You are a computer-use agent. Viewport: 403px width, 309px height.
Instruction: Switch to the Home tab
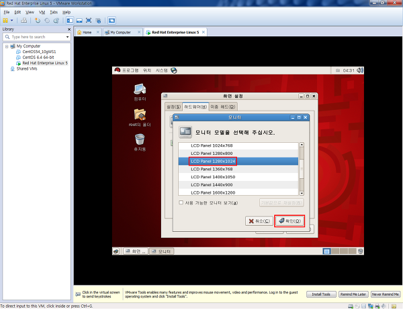coord(87,32)
